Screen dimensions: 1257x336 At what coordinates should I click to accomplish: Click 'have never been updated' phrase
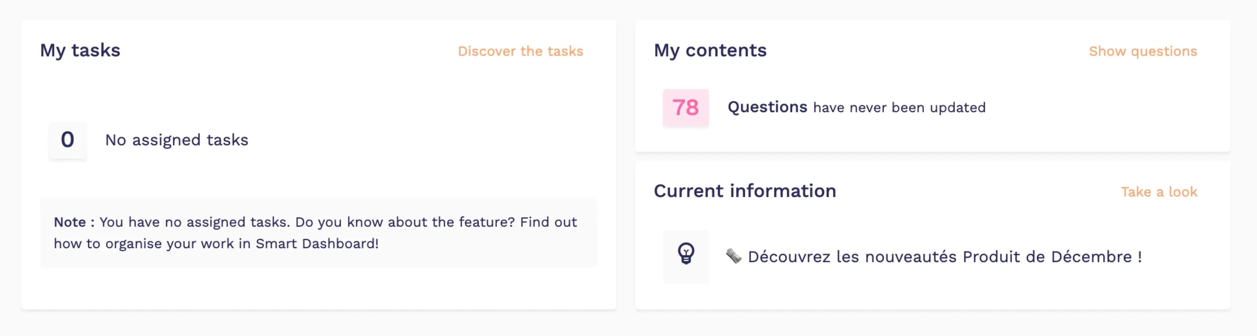(899, 108)
